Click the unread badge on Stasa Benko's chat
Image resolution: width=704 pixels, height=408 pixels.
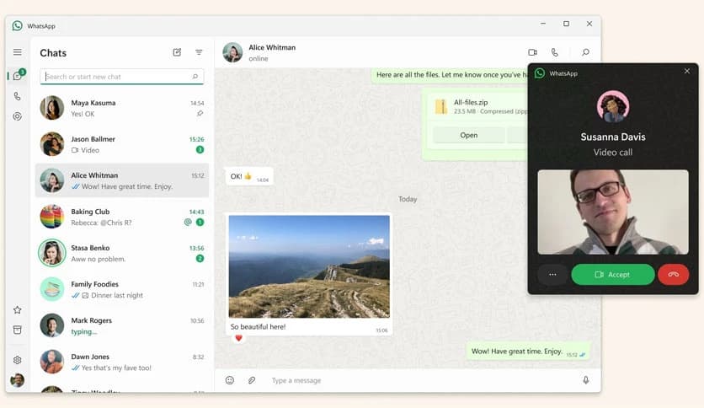200,258
